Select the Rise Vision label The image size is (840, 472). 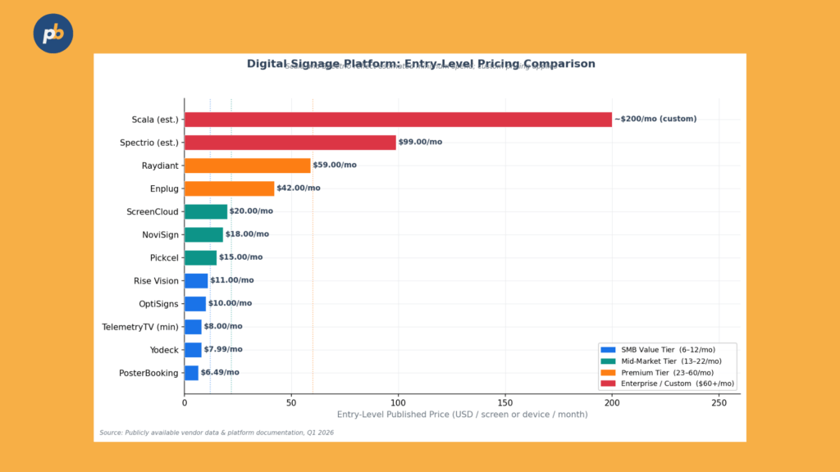156,281
